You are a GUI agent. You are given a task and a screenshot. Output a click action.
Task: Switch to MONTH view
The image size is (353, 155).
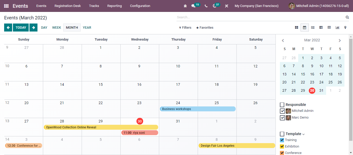72,28
